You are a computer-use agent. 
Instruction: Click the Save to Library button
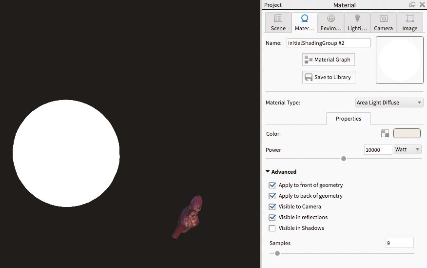click(329, 77)
